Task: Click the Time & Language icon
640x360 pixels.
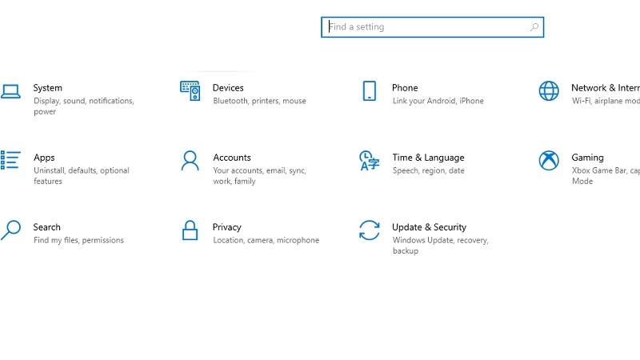Action: [x=369, y=160]
